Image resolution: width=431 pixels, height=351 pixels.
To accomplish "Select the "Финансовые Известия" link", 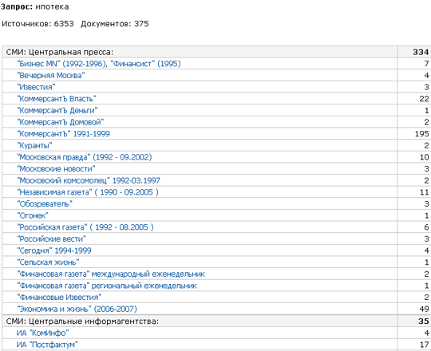I will pos(59,298).
